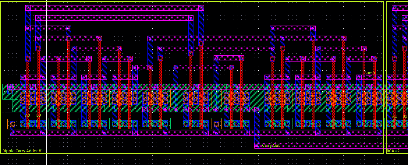This screenshot has width=408, height=165.
Task: Select the B0 input pin label
Action: pos(39,115)
